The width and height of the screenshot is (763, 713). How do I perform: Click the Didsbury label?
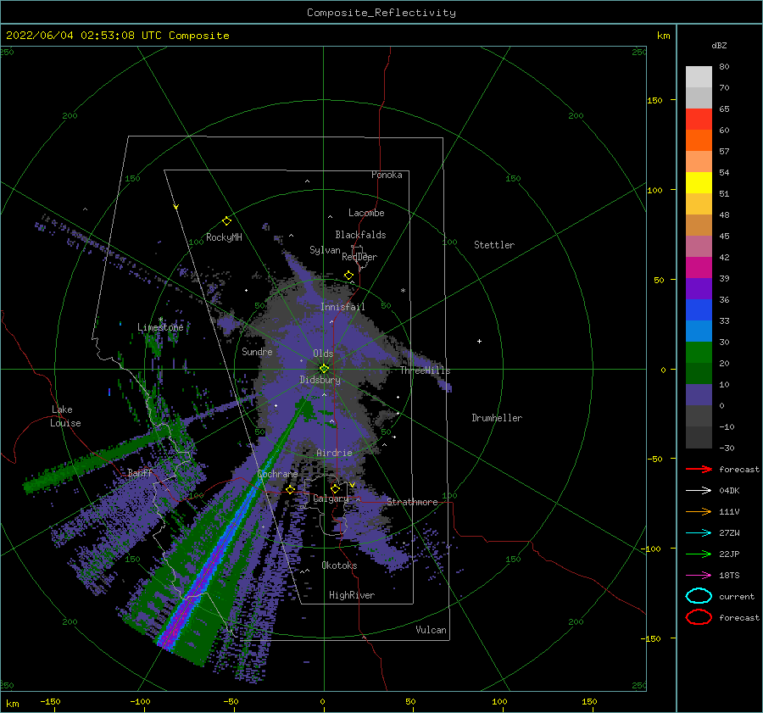point(320,380)
